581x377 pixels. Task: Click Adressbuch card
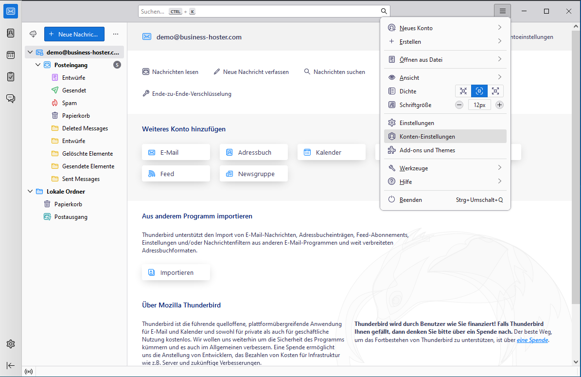[254, 152]
